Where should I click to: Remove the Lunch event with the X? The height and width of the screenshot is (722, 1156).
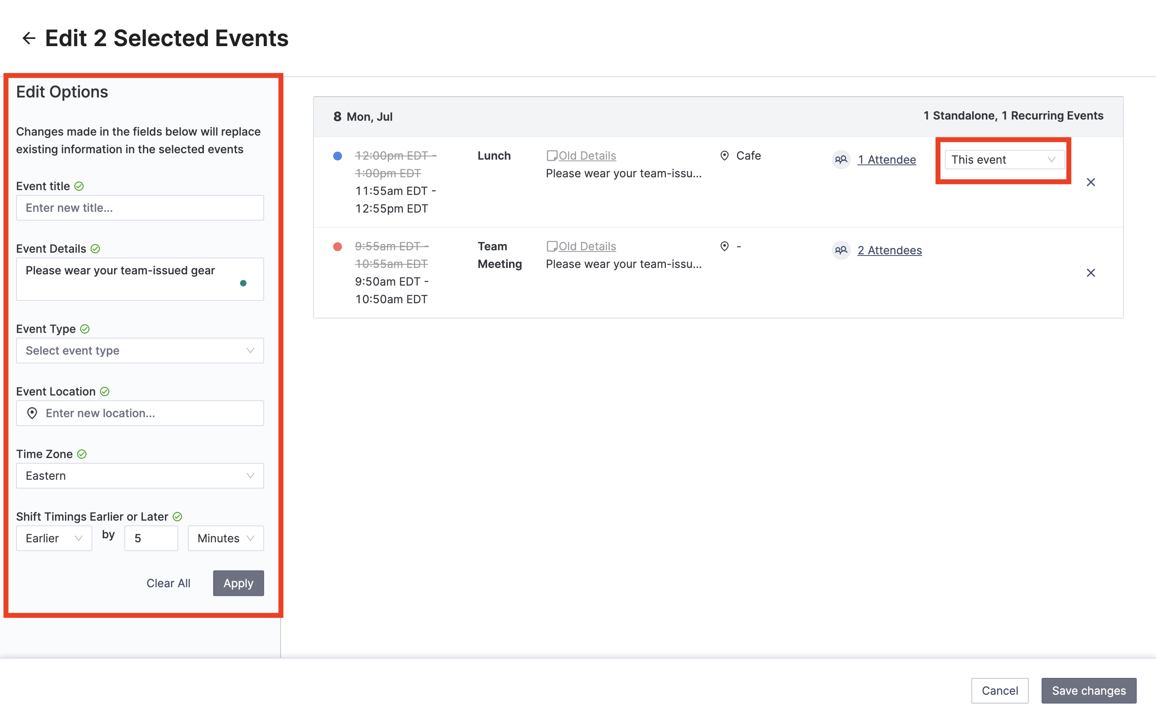(1091, 183)
